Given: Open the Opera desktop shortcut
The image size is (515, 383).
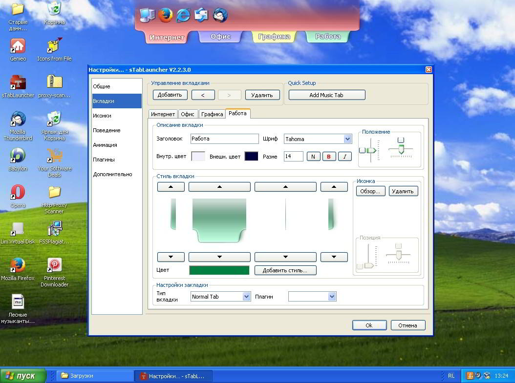Looking at the screenshot, I should coord(18,196).
